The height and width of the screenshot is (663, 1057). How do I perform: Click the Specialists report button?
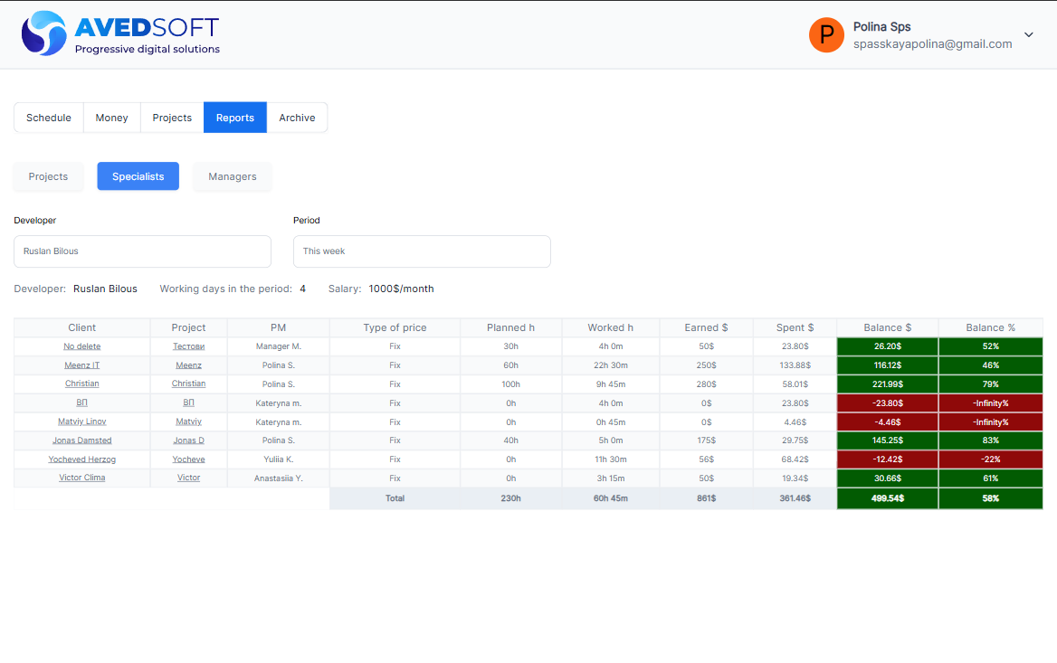(x=138, y=176)
